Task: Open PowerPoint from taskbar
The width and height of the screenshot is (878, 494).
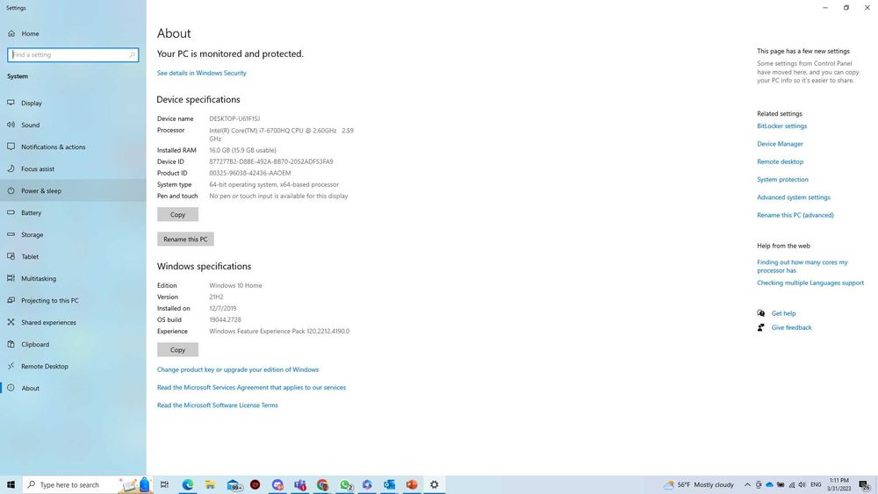Action: click(x=412, y=485)
